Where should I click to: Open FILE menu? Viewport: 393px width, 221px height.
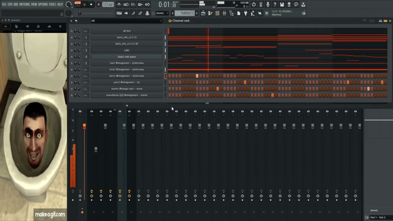coord(4,4)
